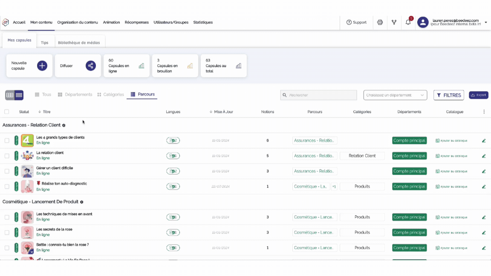
Task: Switch to grid view layout icon
Action: 10,95
